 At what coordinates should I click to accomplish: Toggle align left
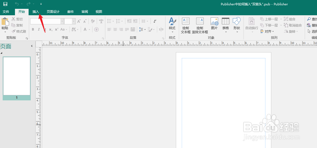click(x=109, y=29)
